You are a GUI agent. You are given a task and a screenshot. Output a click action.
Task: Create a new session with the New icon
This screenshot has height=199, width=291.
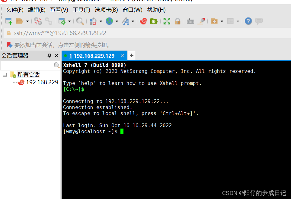pyautogui.click(x=8, y=21)
